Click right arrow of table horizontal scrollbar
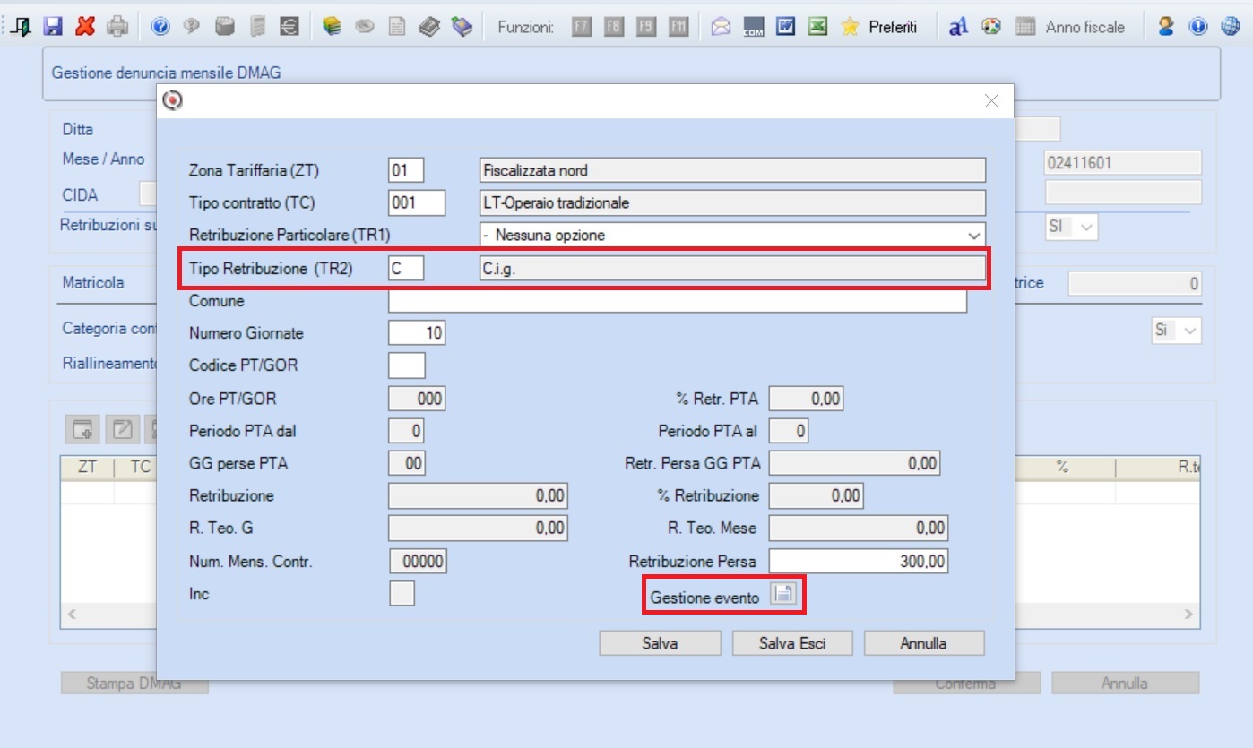 pyautogui.click(x=1190, y=615)
